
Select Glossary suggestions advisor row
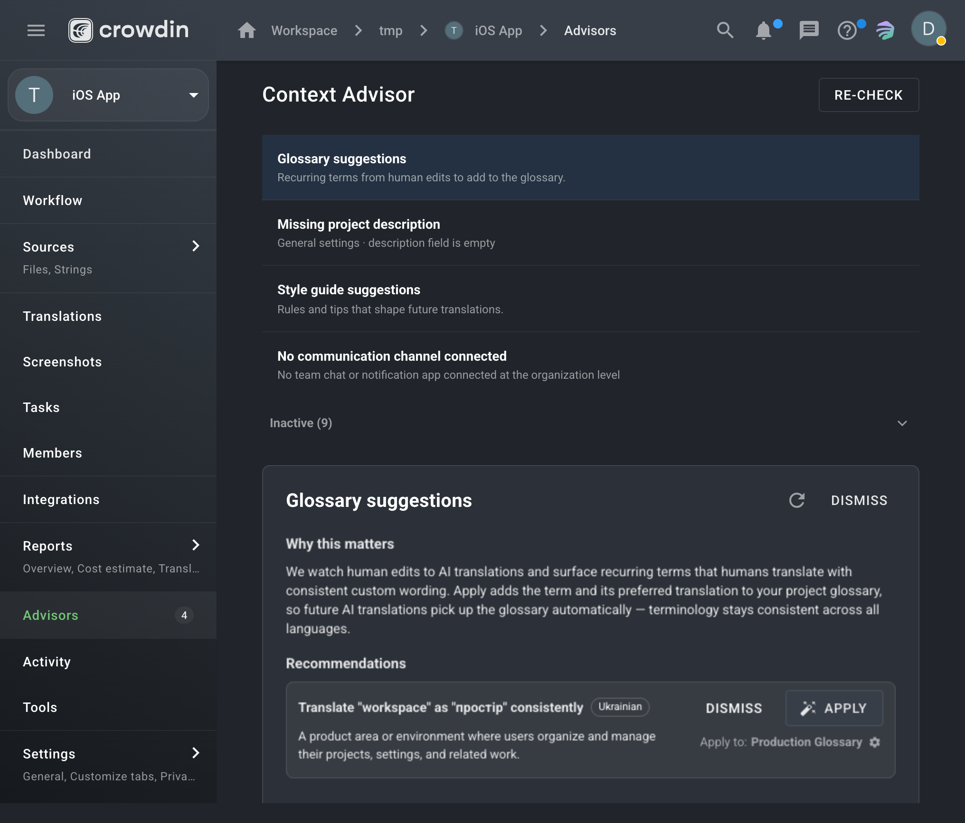pos(590,168)
